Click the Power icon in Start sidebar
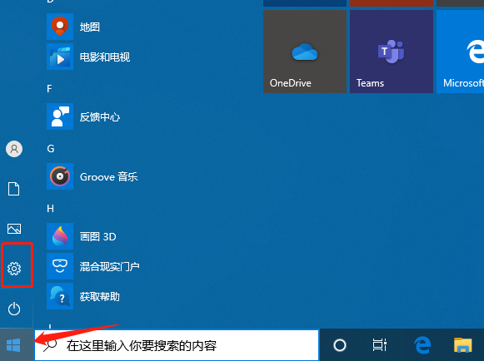The image size is (484, 361). [x=14, y=309]
